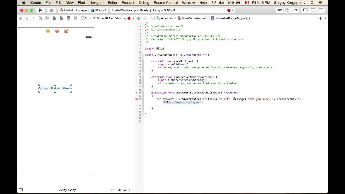Open the UIAlert...Example scheme selector
This screenshot has width=345, height=194.
[73, 10]
